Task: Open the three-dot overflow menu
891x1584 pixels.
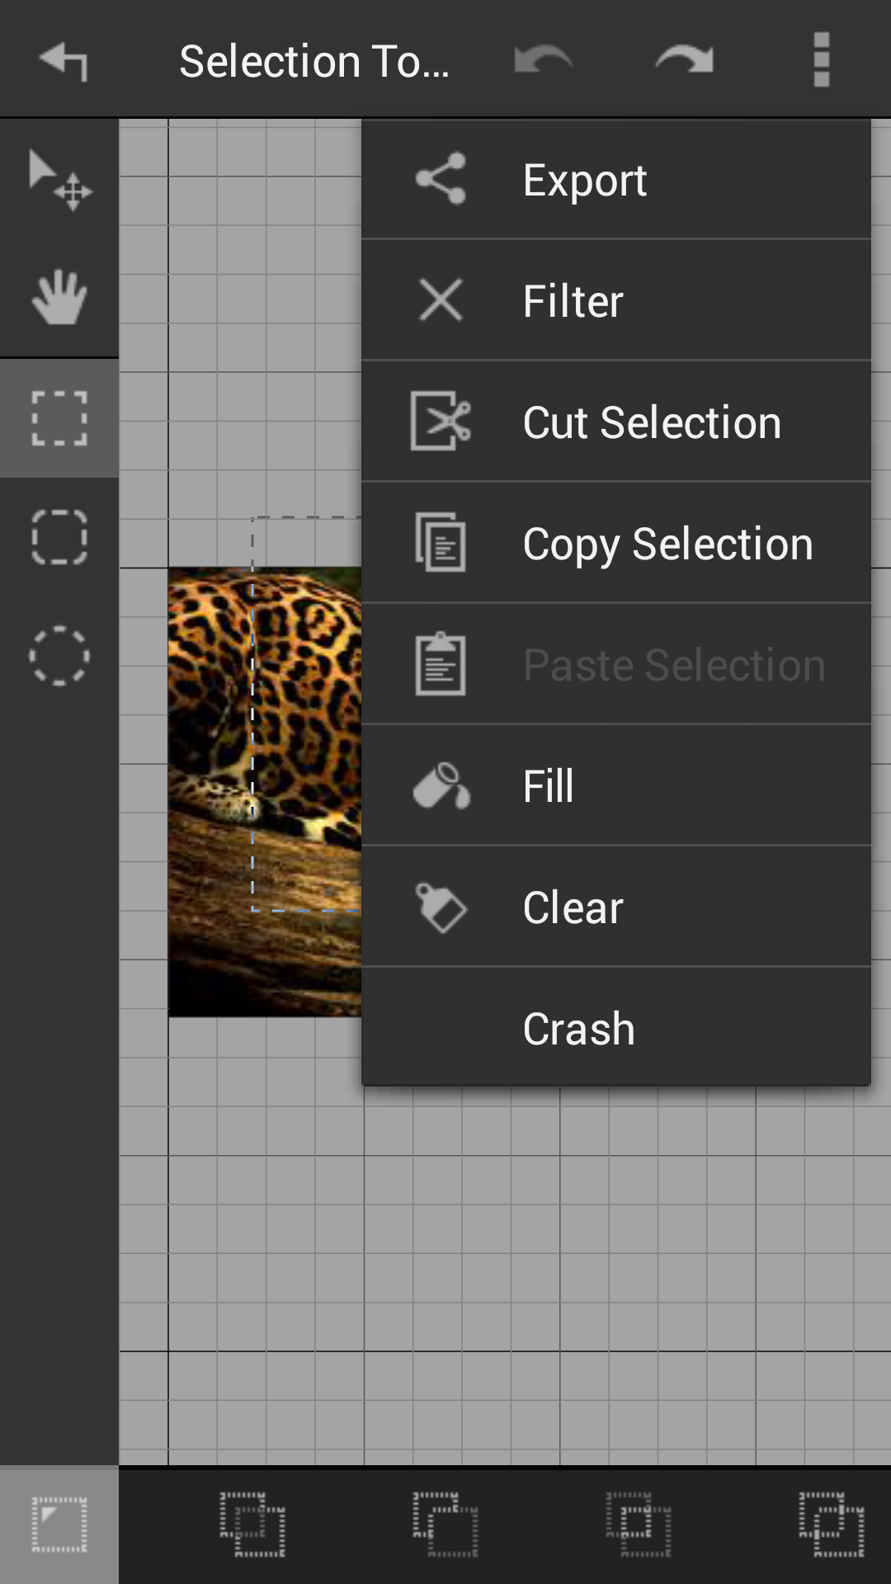Action: pos(821,59)
